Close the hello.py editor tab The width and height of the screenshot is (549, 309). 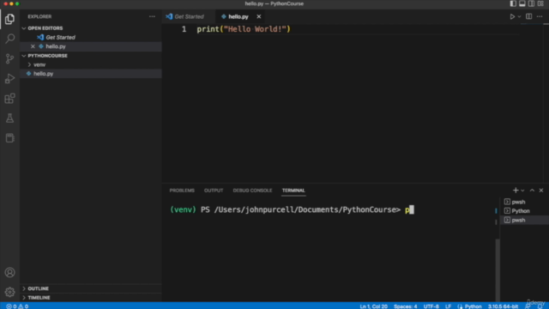pyautogui.click(x=259, y=16)
